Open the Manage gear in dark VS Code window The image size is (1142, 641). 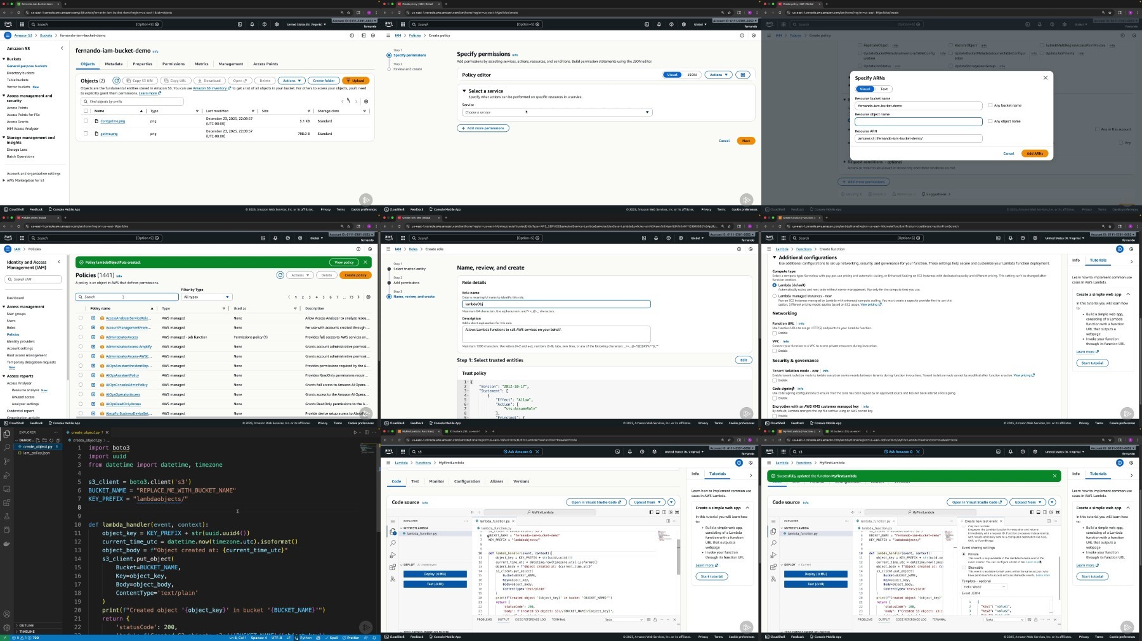pos(6,627)
